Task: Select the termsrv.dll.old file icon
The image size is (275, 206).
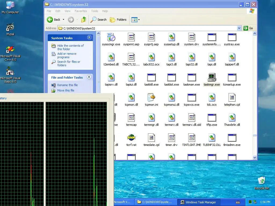Action: pos(191,117)
